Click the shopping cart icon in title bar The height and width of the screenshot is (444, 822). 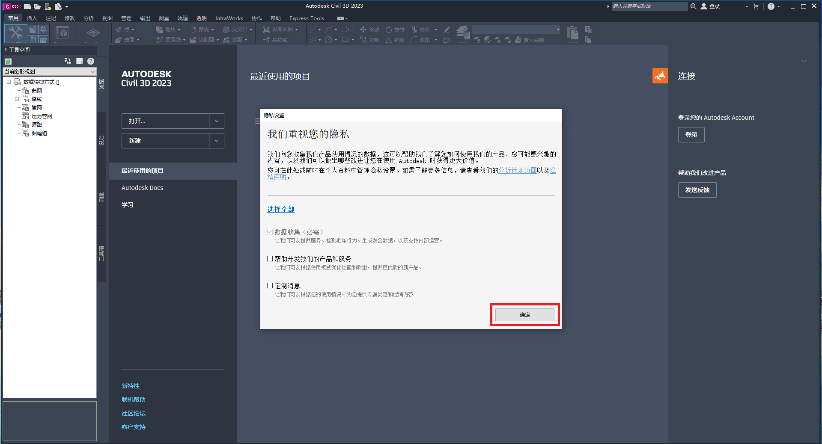(x=756, y=6)
